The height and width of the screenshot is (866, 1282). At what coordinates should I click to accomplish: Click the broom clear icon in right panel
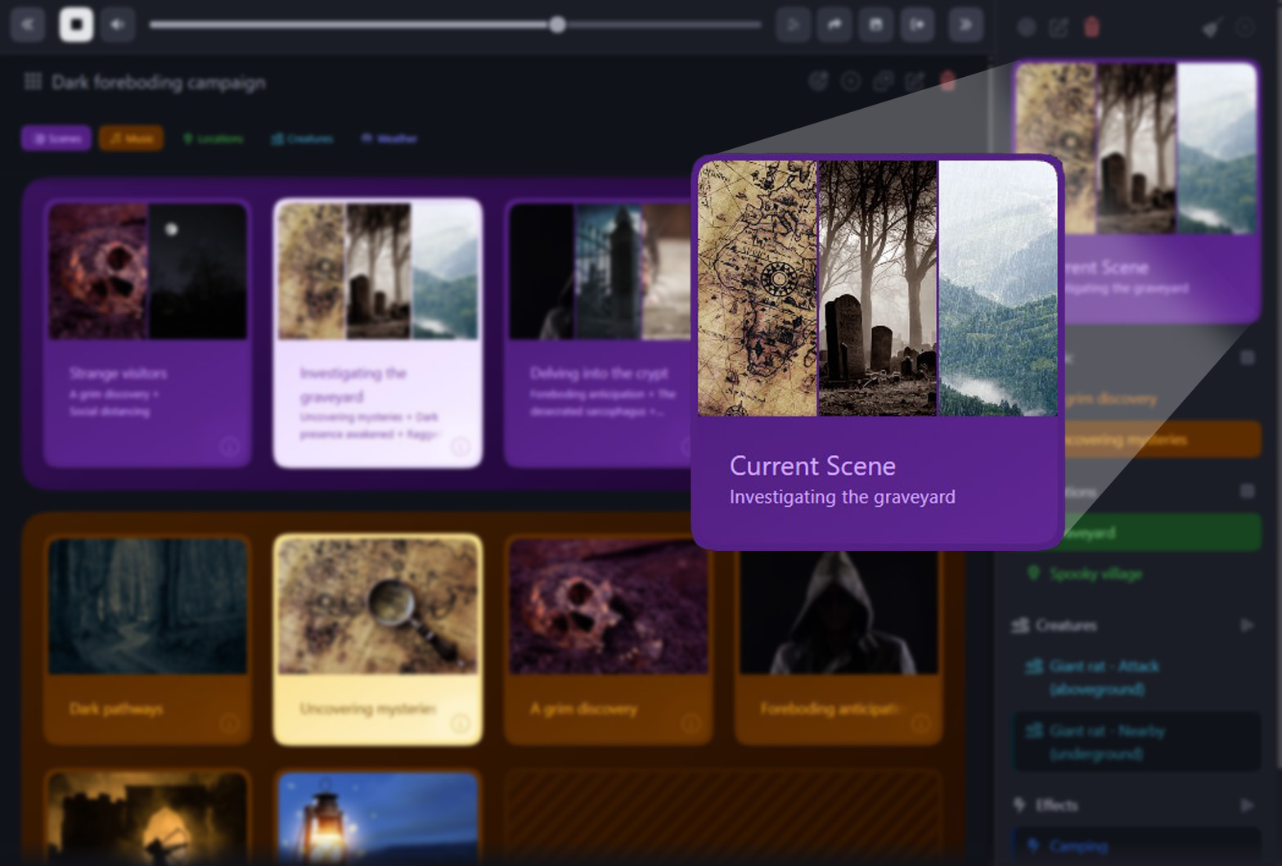click(x=1212, y=28)
